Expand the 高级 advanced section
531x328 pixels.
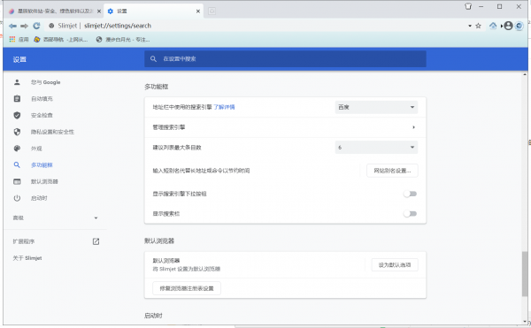tap(56, 218)
